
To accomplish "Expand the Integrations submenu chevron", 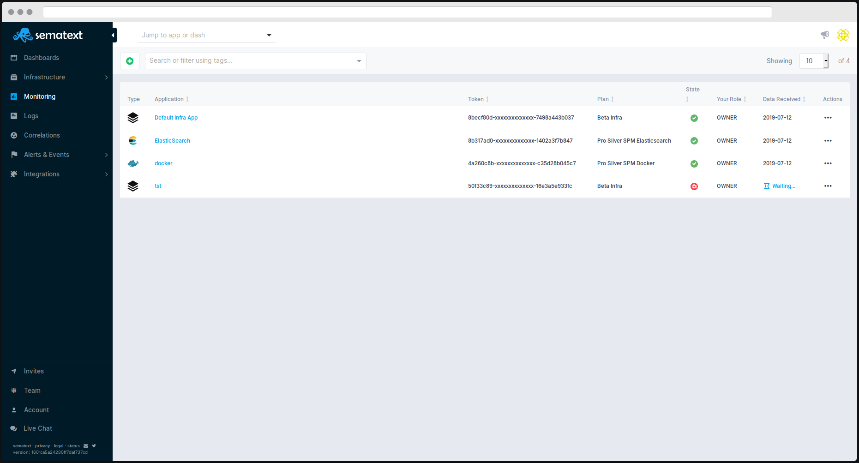I will click(106, 174).
